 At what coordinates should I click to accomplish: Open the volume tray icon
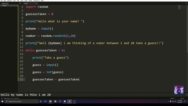click(x=175, y=101)
